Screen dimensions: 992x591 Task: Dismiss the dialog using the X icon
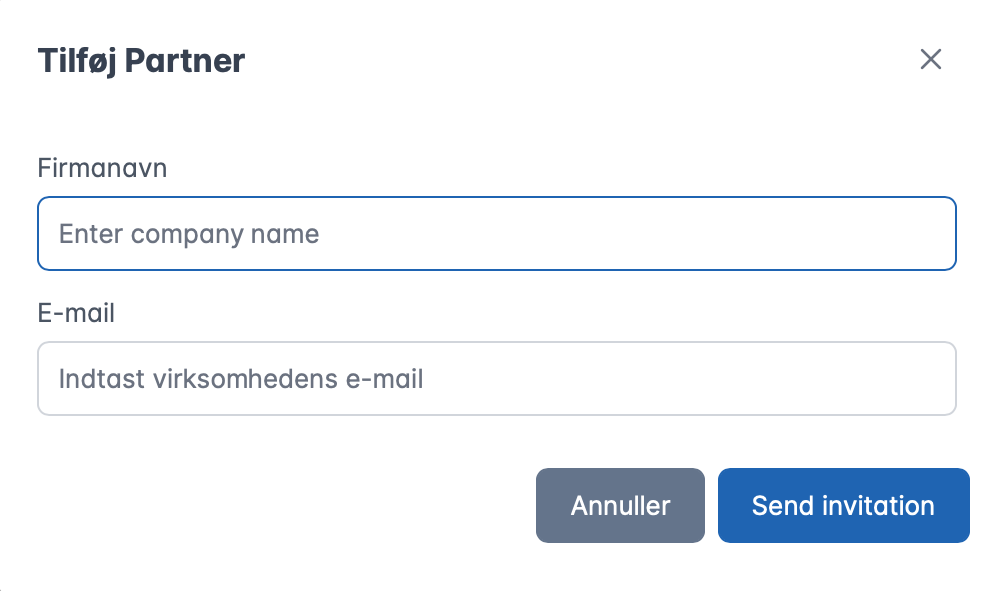point(930,60)
